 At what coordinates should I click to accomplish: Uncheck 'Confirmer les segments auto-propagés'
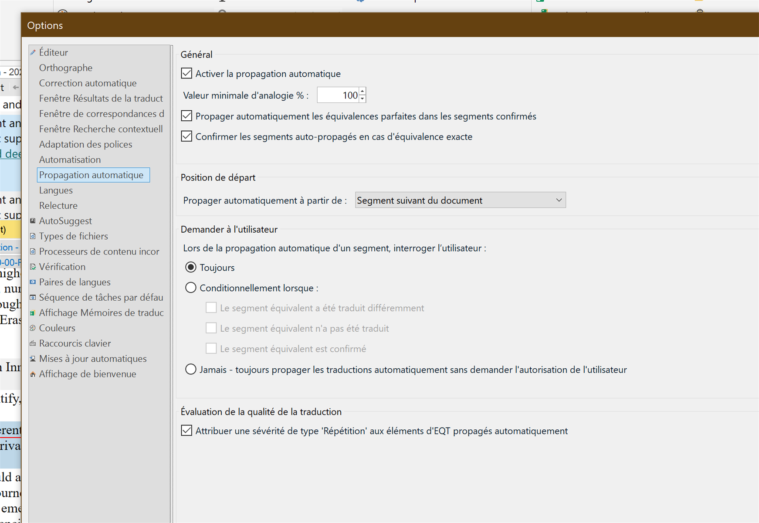(x=186, y=136)
